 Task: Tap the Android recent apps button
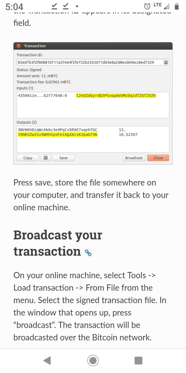click(139, 361)
